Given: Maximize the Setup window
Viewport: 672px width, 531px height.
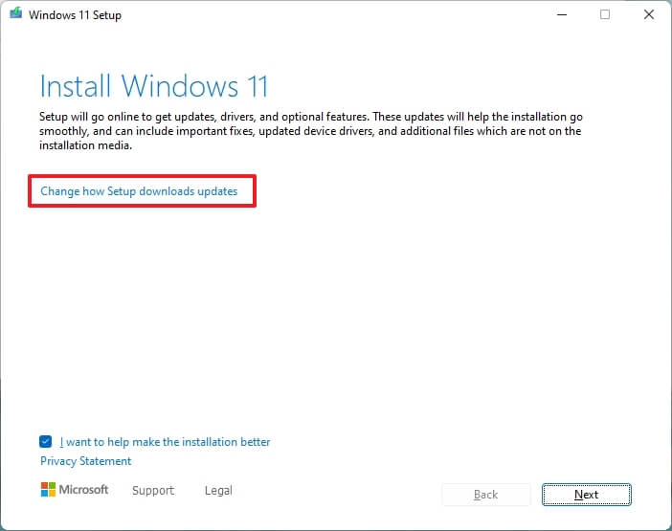Looking at the screenshot, I should tap(605, 15).
